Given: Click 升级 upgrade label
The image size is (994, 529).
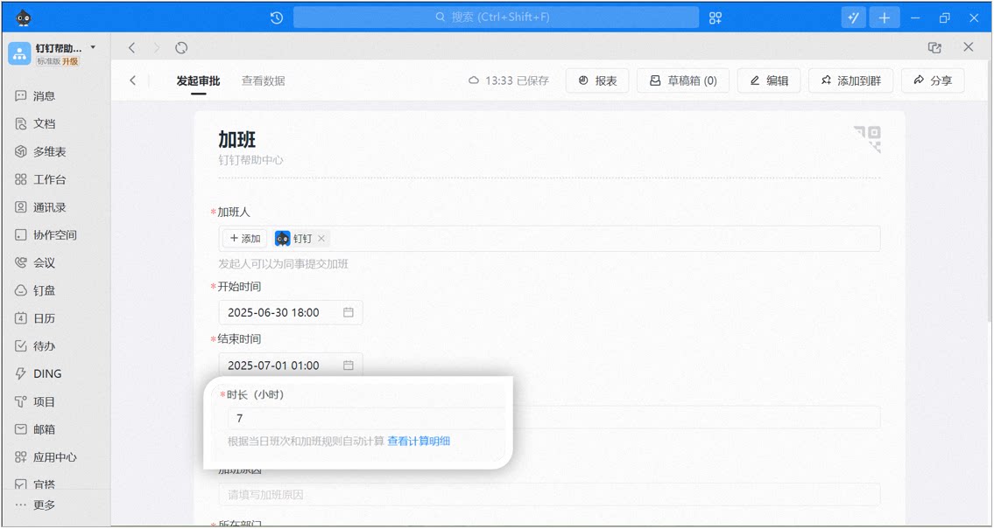Looking at the screenshot, I should [70, 61].
